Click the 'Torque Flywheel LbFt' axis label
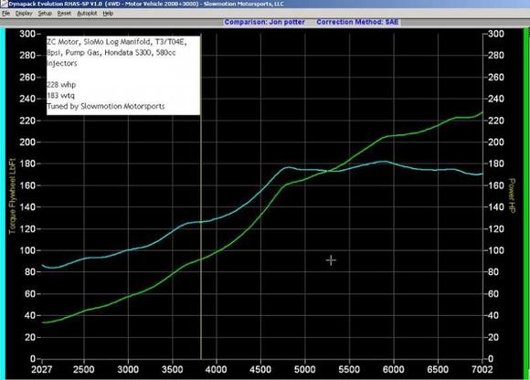530x380 pixels. 12,195
